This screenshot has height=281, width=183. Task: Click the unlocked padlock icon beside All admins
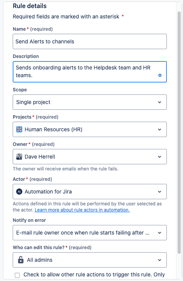[x=21, y=260]
